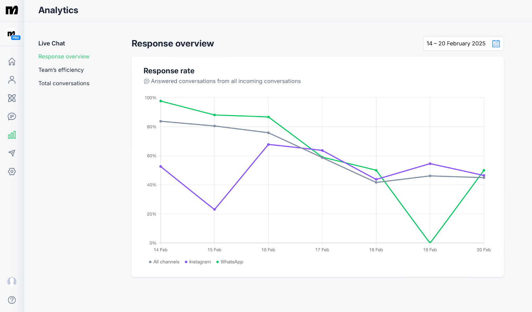Click the Home icon in sidebar
The width and height of the screenshot is (532, 312).
point(12,62)
